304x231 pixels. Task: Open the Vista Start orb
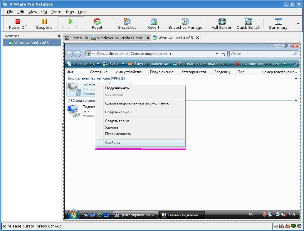pyautogui.click(x=73, y=215)
